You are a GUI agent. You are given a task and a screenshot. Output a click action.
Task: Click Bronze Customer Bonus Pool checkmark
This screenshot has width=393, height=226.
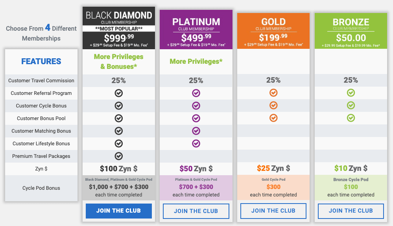[351, 118]
